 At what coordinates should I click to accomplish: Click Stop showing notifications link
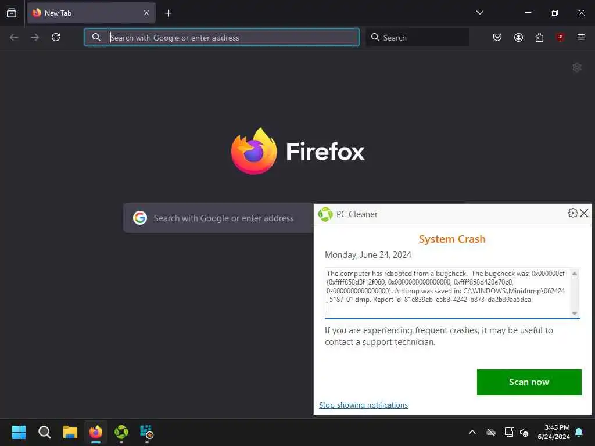pos(363,405)
